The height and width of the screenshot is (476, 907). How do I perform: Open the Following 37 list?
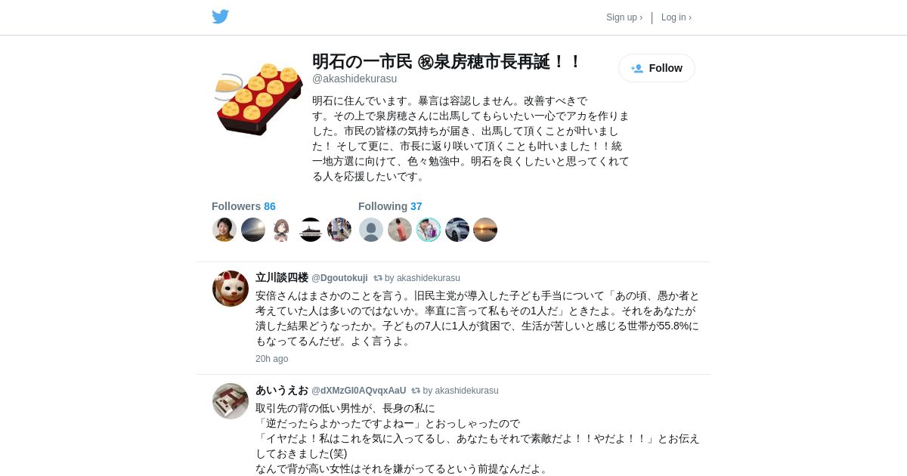pos(390,206)
